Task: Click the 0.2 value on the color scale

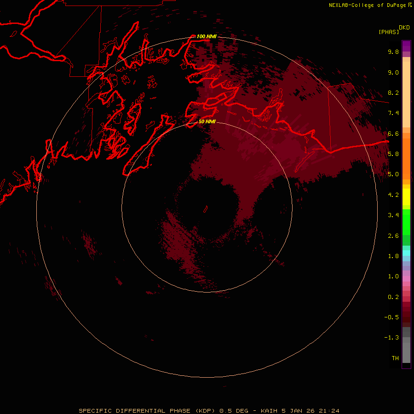Action: [393, 297]
